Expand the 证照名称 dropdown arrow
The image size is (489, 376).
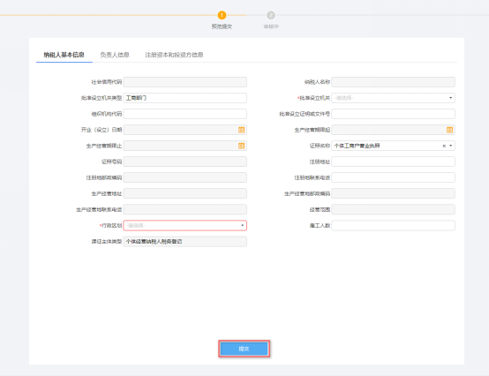coord(451,146)
